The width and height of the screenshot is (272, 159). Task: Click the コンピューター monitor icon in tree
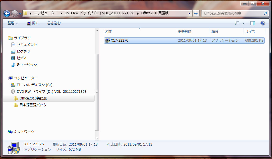tap(10, 78)
